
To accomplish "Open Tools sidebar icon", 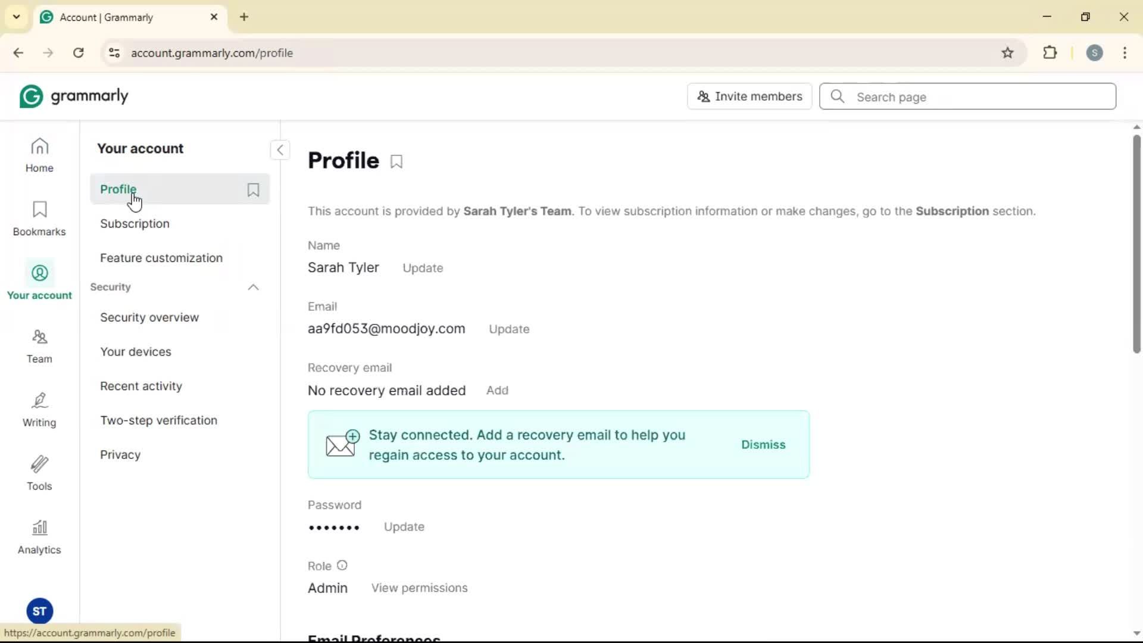I will 39,473.
